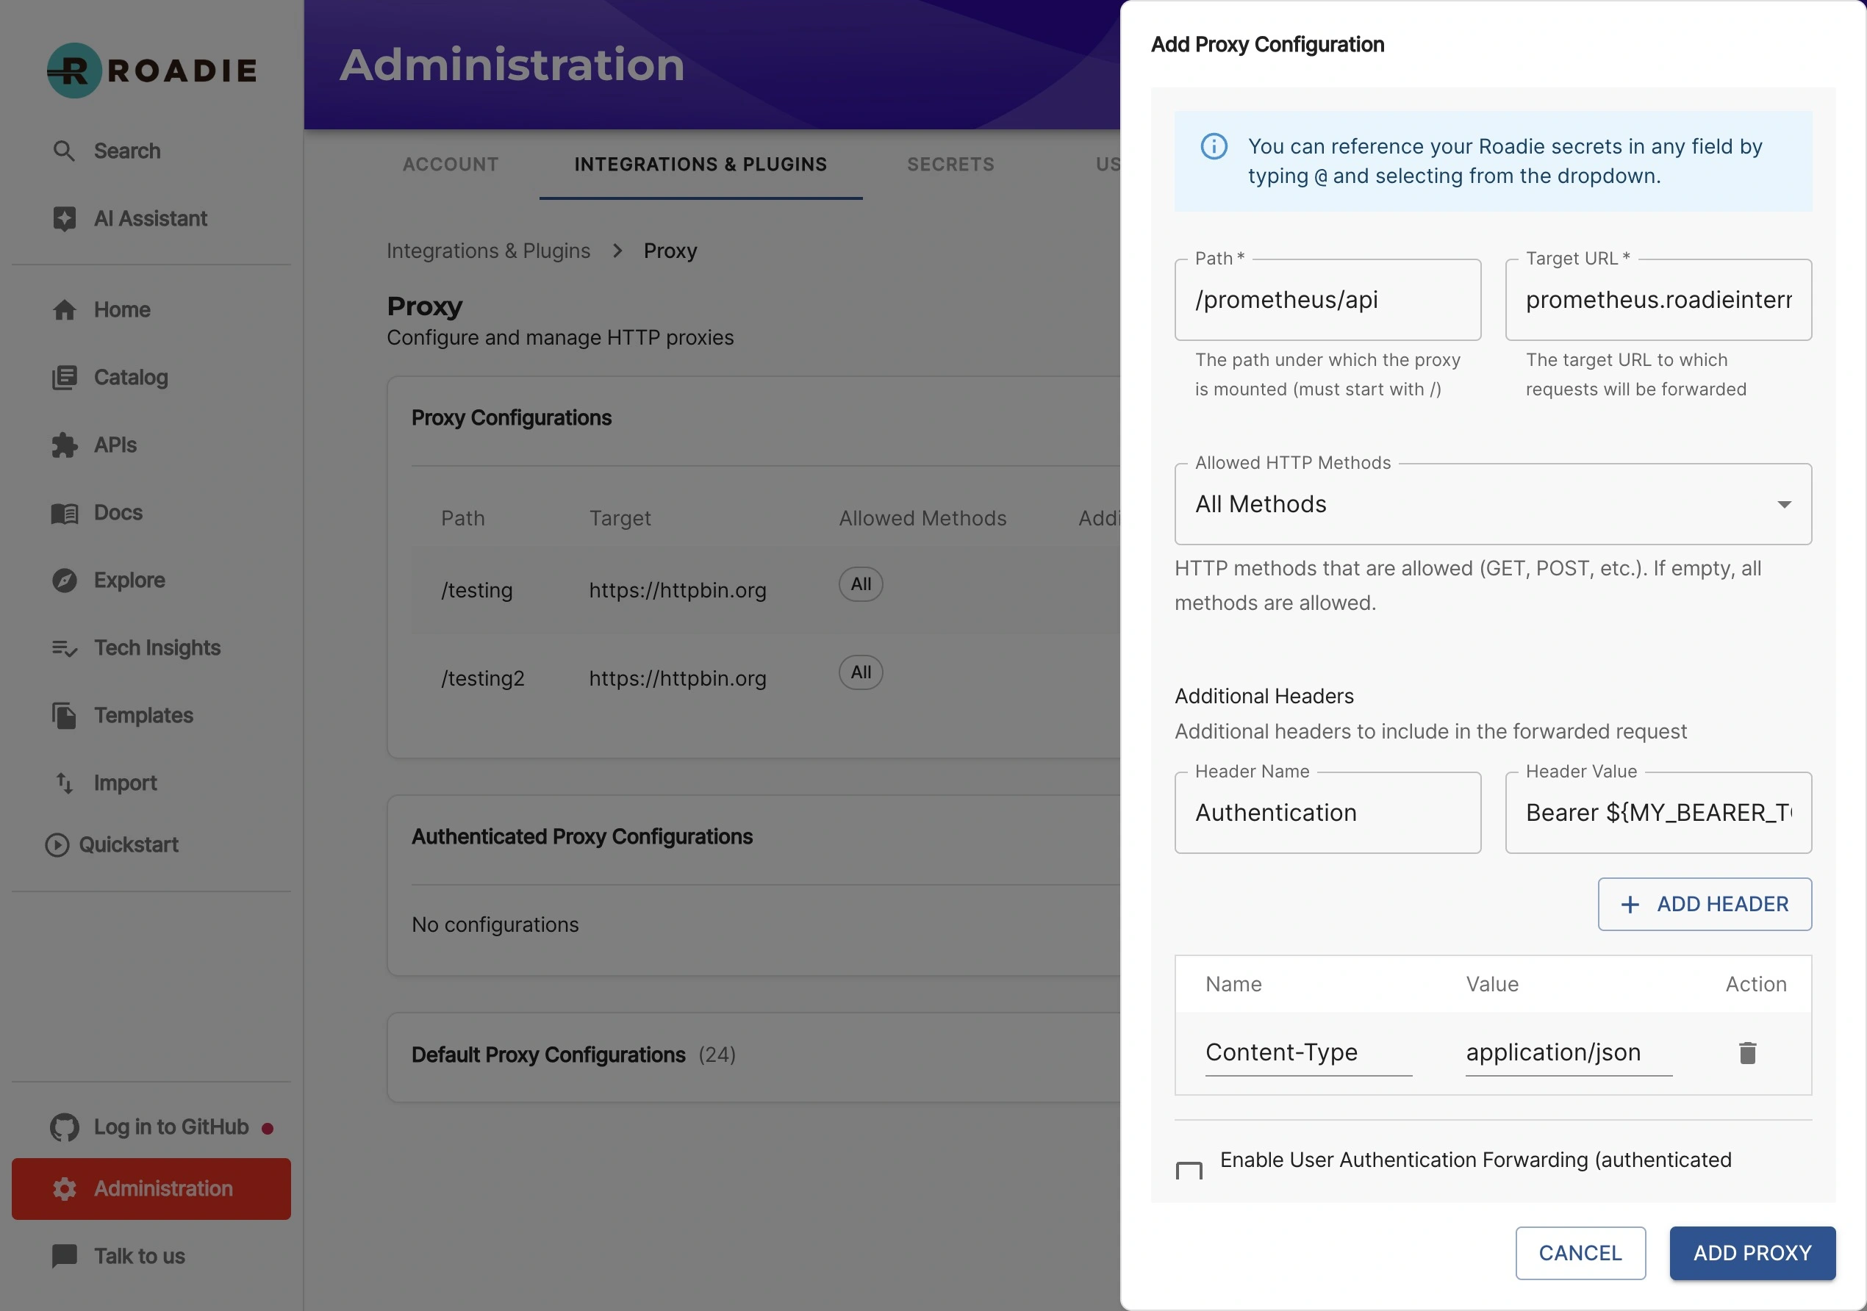Click the GitHub logo icon in sidebar
The height and width of the screenshot is (1311, 1867).
point(64,1127)
